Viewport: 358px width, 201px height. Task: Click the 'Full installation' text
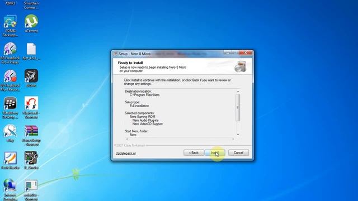tap(139, 106)
